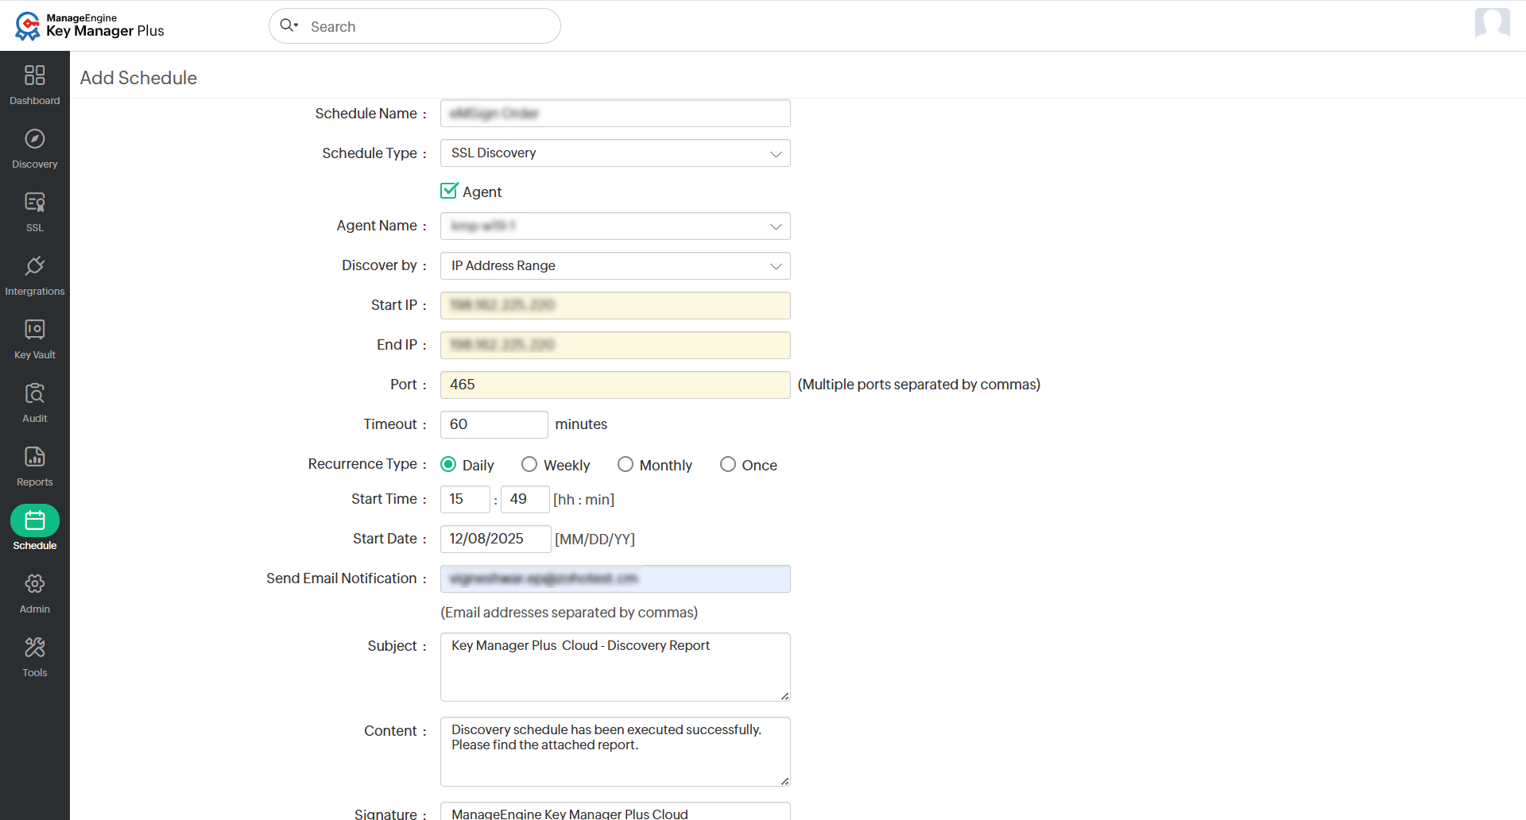Click the Subject box resize handle

pos(784,696)
